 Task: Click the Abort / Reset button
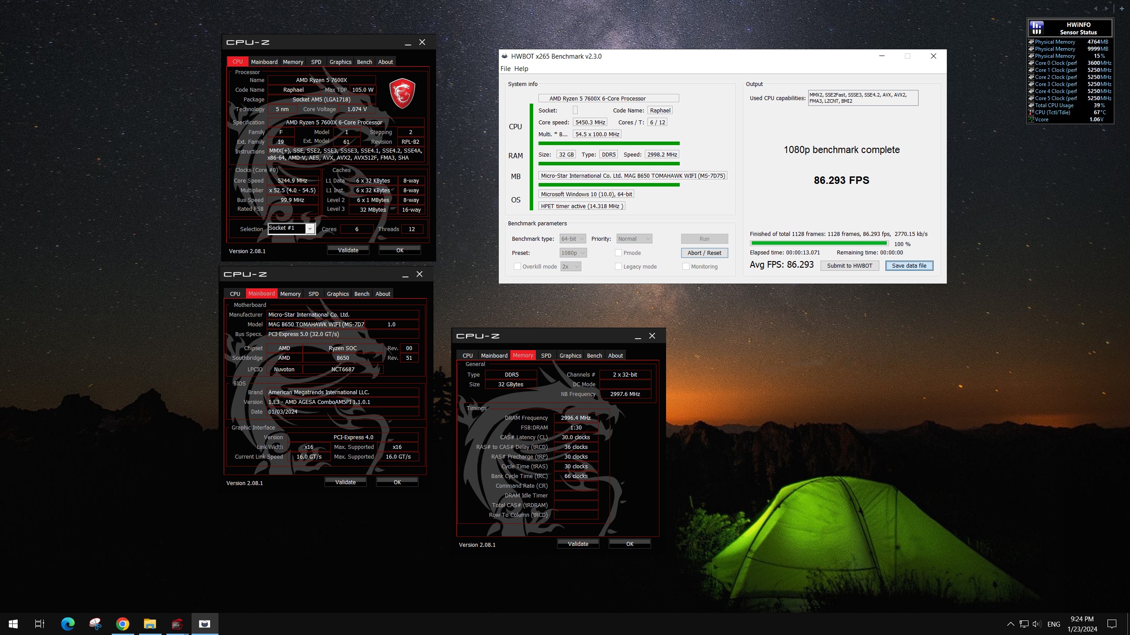click(704, 253)
